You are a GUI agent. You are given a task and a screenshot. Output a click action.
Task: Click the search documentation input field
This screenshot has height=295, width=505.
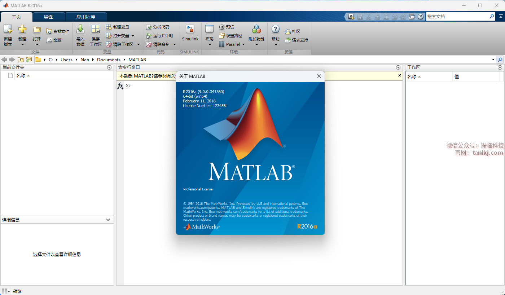pyautogui.click(x=457, y=17)
